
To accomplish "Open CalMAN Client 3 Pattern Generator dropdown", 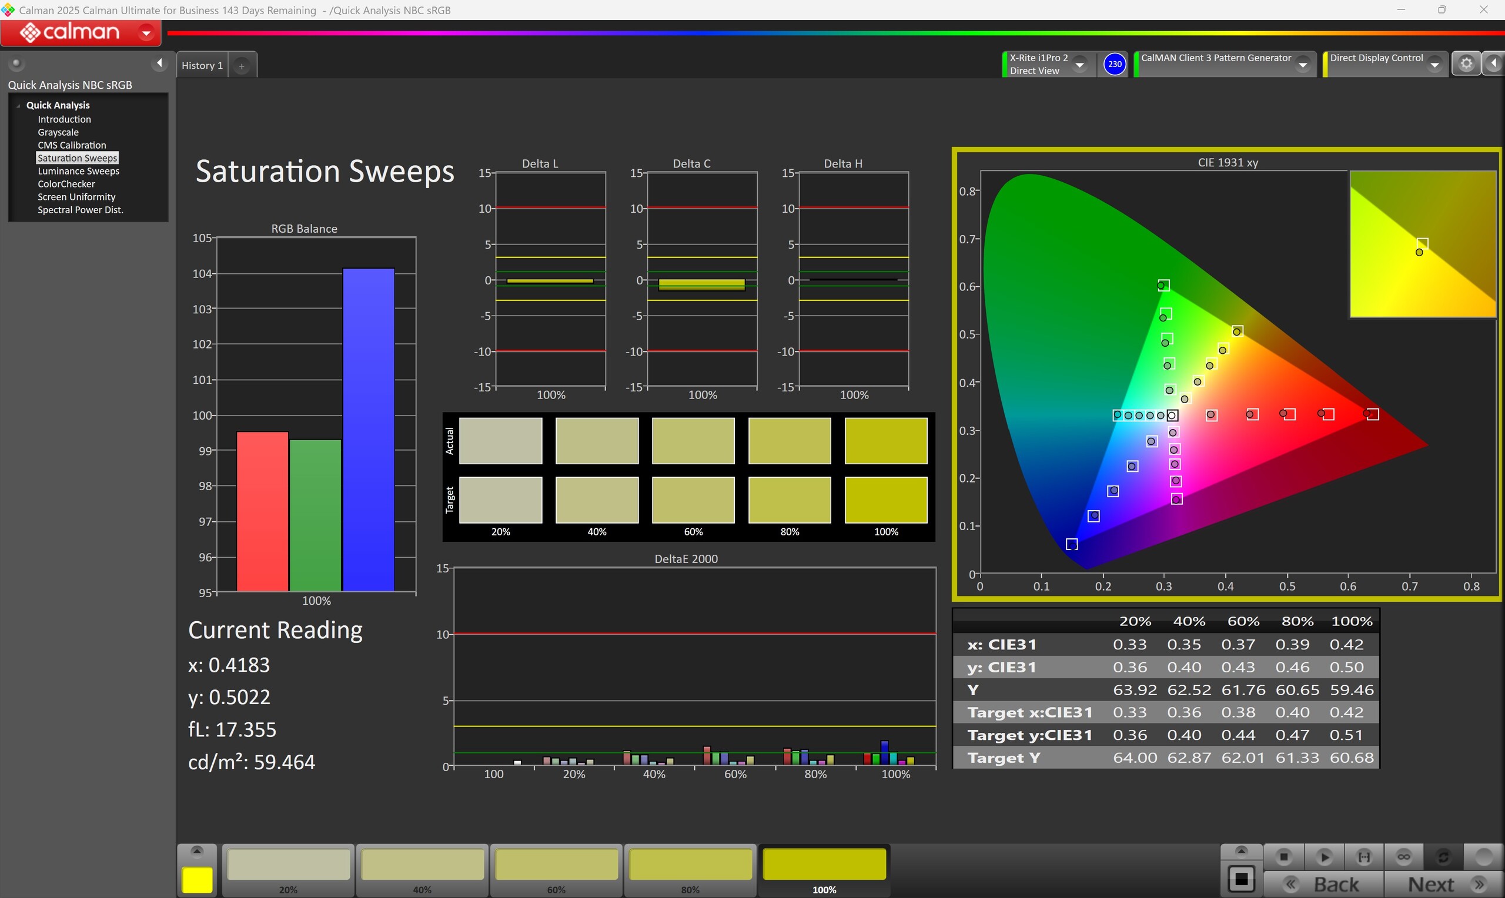I will pos(1303,64).
